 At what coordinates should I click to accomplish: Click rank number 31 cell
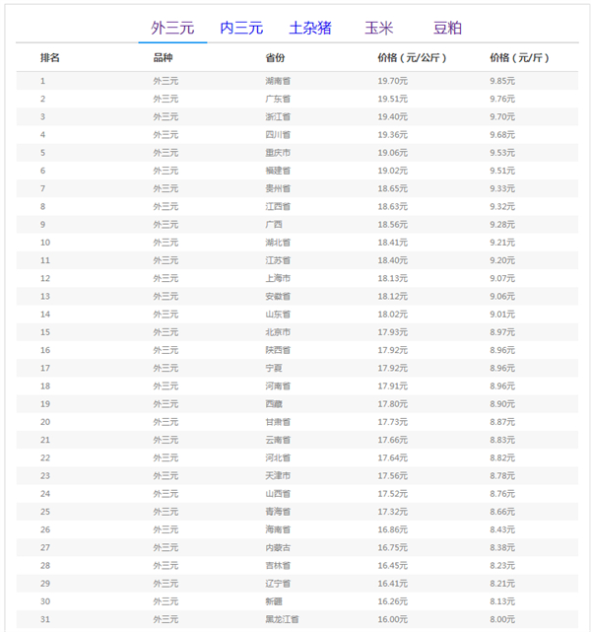point(45,619)
